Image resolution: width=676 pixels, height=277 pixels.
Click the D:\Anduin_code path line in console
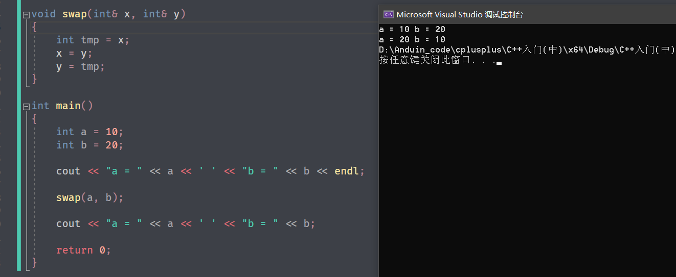click(527, 50)
